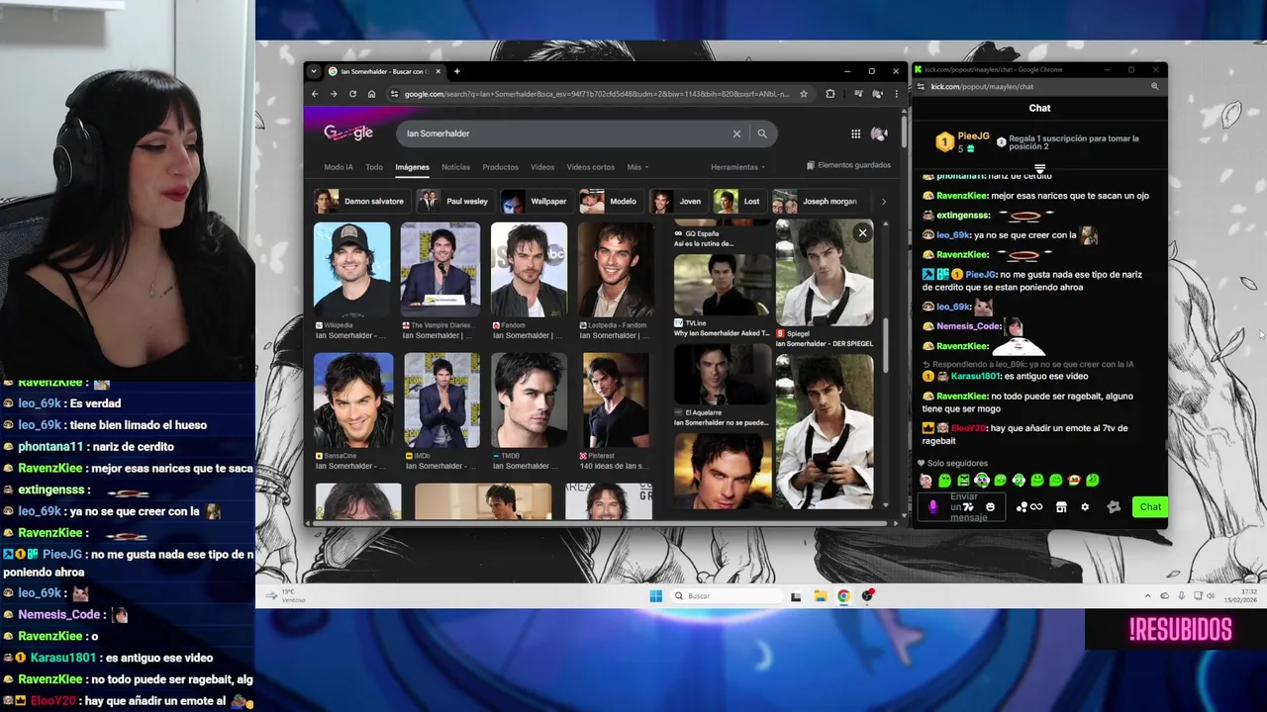Open Task View on the taskbar
The width and height of the screenshot is (1267, 712).
coord(796,596)
